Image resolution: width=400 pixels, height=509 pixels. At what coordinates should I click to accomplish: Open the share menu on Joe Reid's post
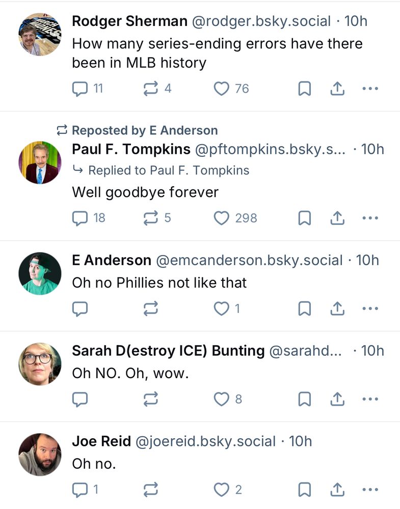click(x=337, y=489)
